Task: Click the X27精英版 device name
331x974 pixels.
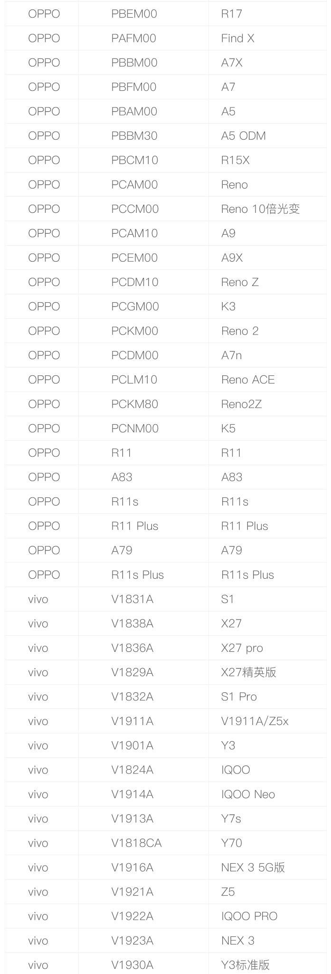Action: point(248,672)
